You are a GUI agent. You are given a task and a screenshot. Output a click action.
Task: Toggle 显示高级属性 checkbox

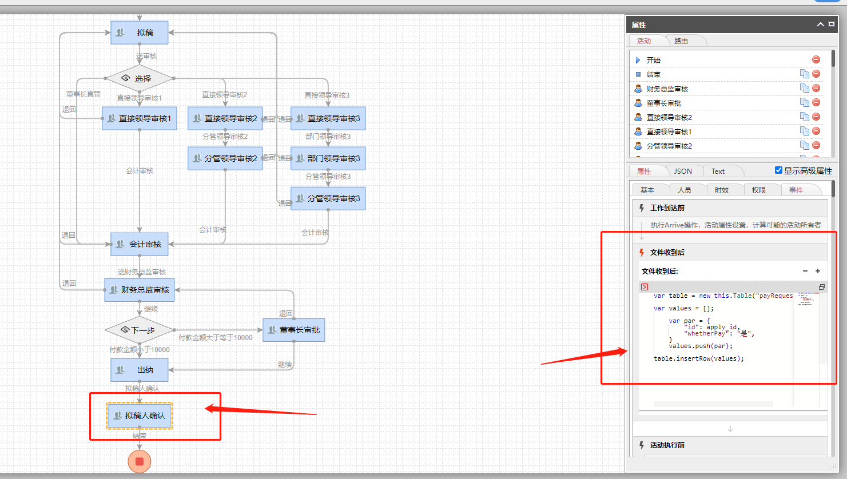[x=778, y=170]
